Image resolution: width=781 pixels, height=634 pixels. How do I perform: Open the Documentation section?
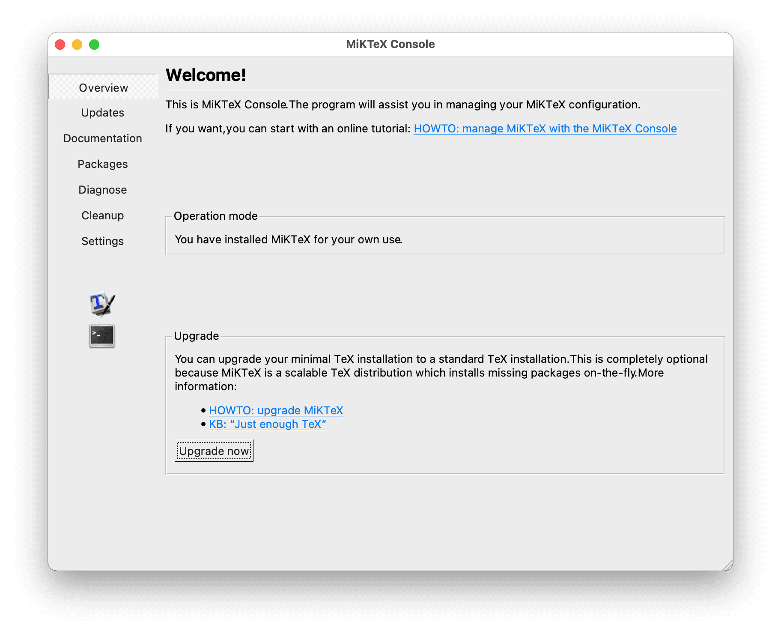tap(103, 138)
